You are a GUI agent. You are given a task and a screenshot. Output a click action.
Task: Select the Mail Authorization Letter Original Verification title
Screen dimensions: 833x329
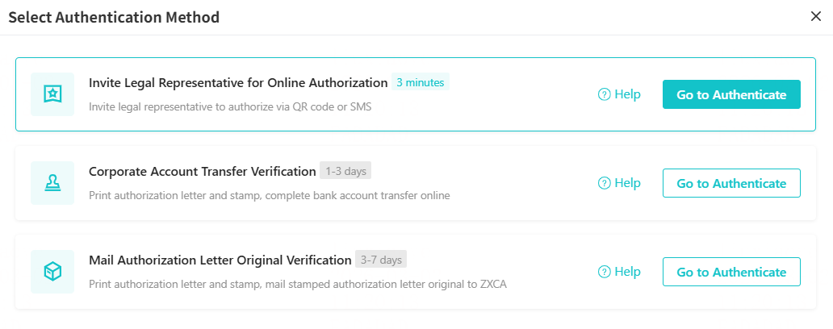[220, 260]
